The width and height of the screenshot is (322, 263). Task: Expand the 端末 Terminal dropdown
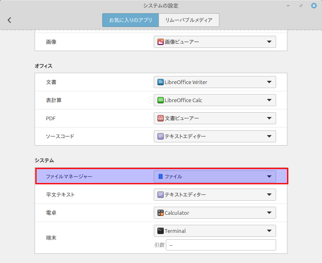[x=269, y=231]
